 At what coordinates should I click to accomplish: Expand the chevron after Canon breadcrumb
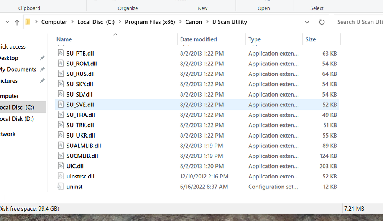tap(207, 22)
